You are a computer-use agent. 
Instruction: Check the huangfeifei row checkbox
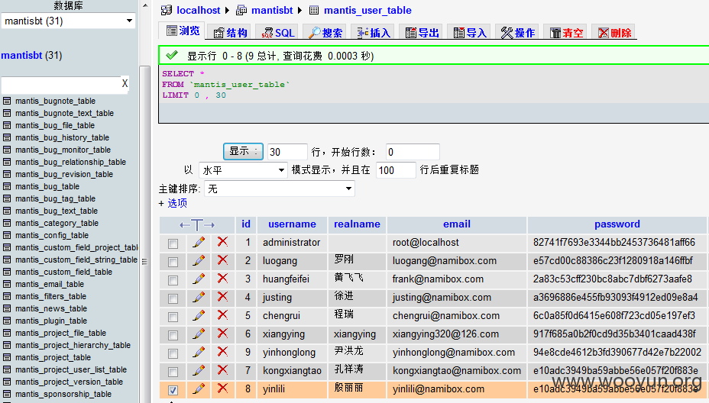[x=173, y=281]
